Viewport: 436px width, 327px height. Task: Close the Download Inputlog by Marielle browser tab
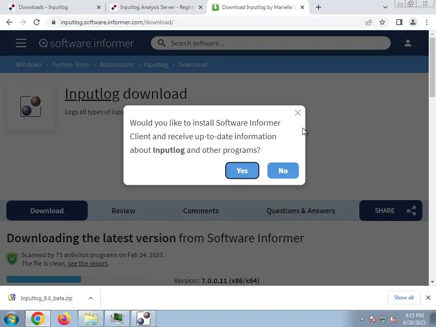click(x=302, y=7)
